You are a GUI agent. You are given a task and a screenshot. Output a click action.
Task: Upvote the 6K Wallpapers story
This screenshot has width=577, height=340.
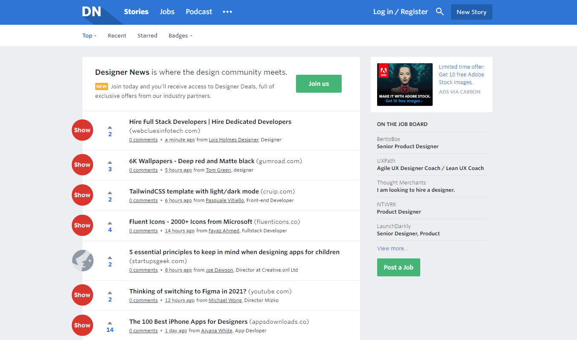pos(110,162)
